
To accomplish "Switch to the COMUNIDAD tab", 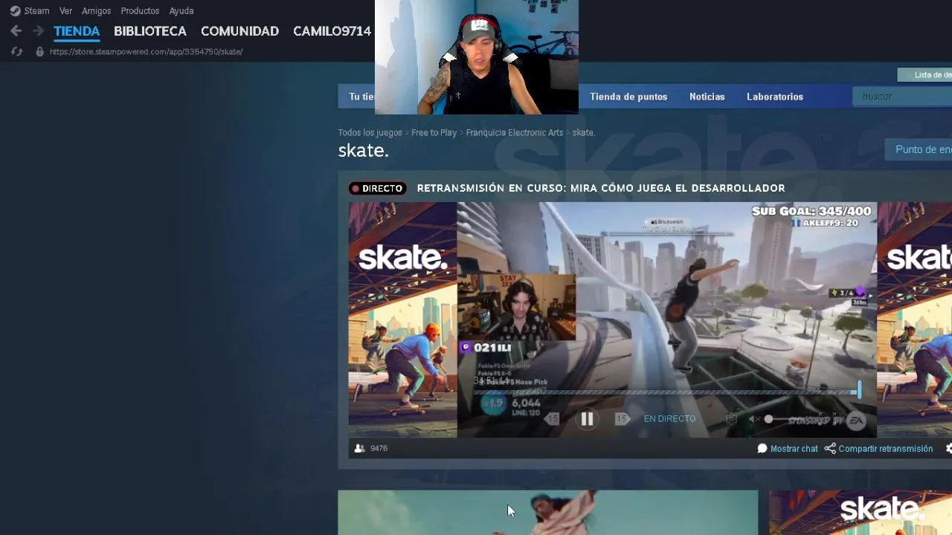I will (239, 31).
